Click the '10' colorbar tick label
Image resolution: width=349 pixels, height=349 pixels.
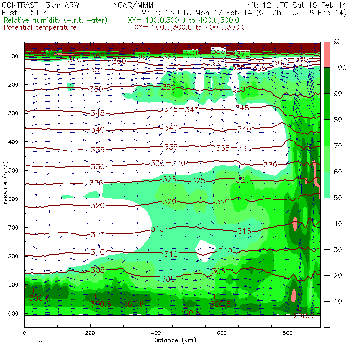coord(338,302)
